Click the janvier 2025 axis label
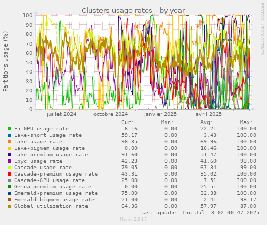Image resolution: width=267 pixels, height=225 pixels. pos(160,114)
